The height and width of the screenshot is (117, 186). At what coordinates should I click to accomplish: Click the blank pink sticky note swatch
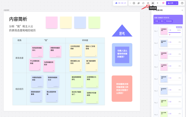coord(52,23)
